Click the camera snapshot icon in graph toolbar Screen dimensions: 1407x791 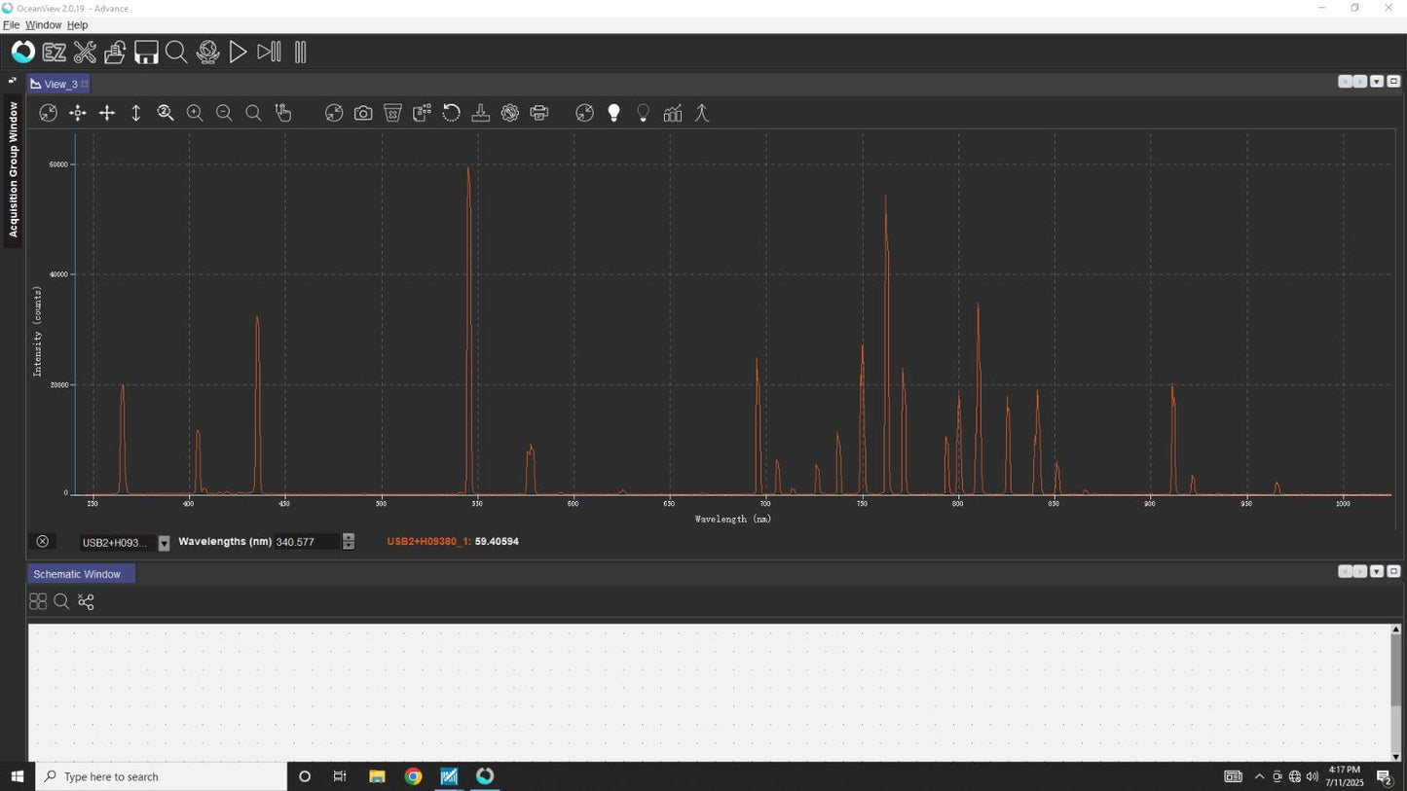(363, 114)
